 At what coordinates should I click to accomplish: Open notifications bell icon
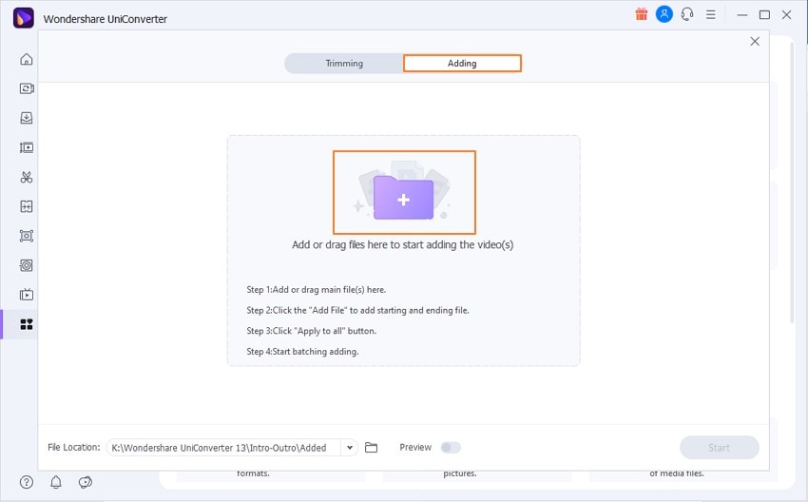pyautogui.click(x=56, y=482)
